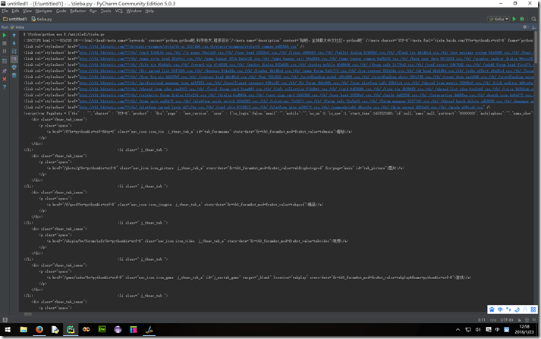Hide the Run tool window
The width and height of the screenshot is (541, 339).
[533, 27]
